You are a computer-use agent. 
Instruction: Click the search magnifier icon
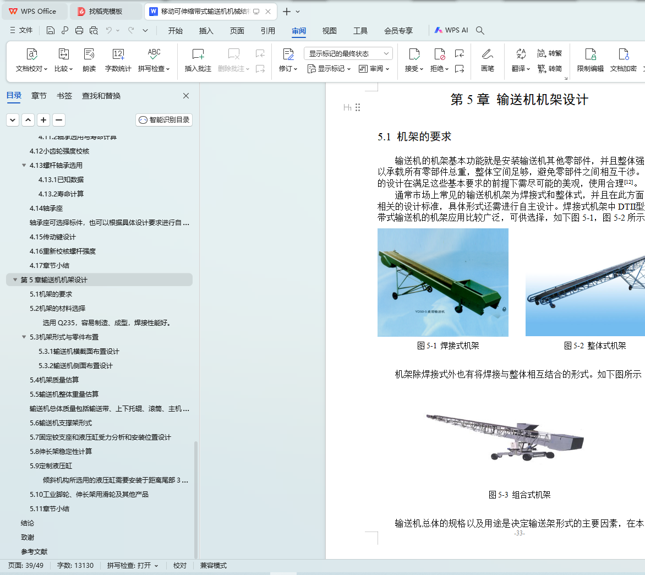click(x=480, y=30)
